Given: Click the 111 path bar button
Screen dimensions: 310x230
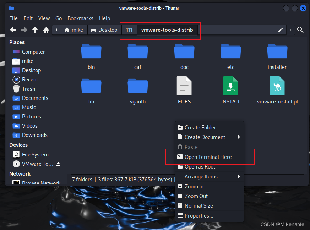Looking at the screenshot, I should pos(129,30).
